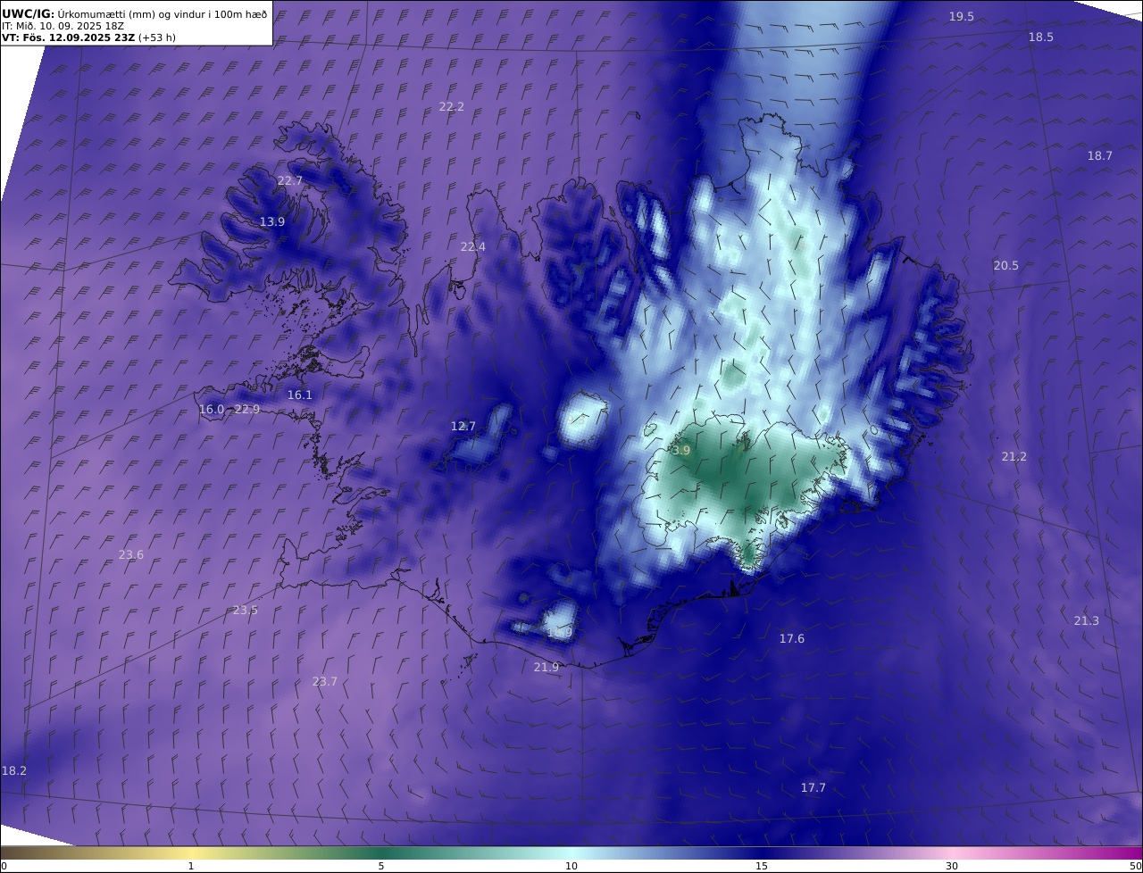This screenshot has height=873, width=1143.
Task: Click the value 17.7 on the map
Action: 813,788
